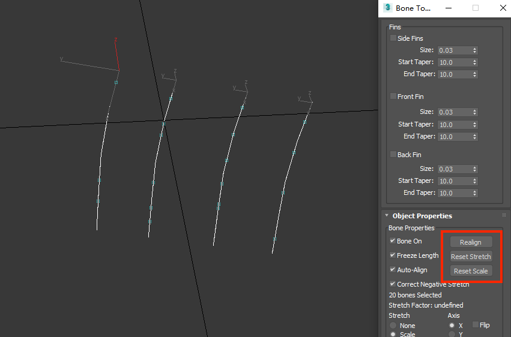Click the red Z axis gizmo handle
The height and width of the screenshot is (337, 511).
(117, 55)
